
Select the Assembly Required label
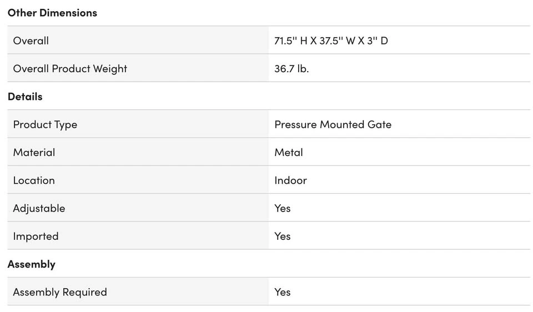point(60,292)
